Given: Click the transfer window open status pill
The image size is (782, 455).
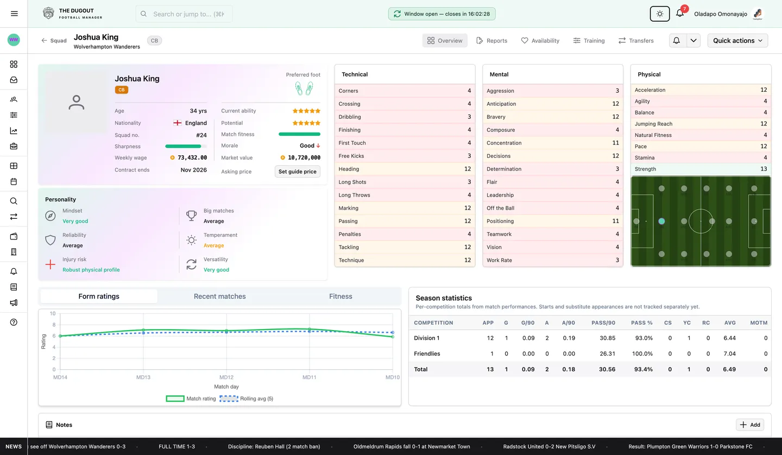Looking at the screenshot, I should (x=442, y=14).
